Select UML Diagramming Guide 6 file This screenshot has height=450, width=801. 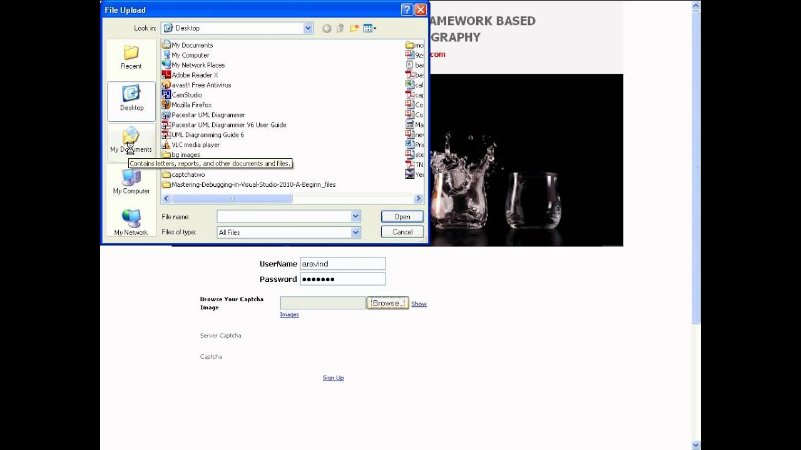203,135
